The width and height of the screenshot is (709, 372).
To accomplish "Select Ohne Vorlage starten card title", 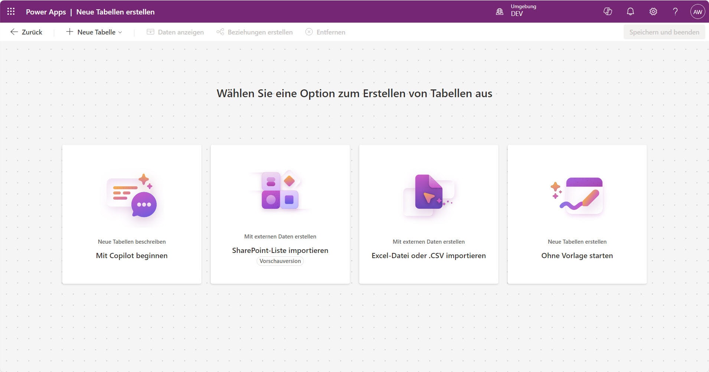I will 577,256.
